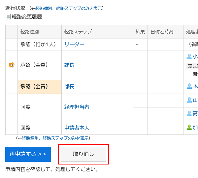Image resolution: width=198 pixels, height=178 pixels.
Task: Click the lower user icon in 経理担当者 row
Action: 189,114
